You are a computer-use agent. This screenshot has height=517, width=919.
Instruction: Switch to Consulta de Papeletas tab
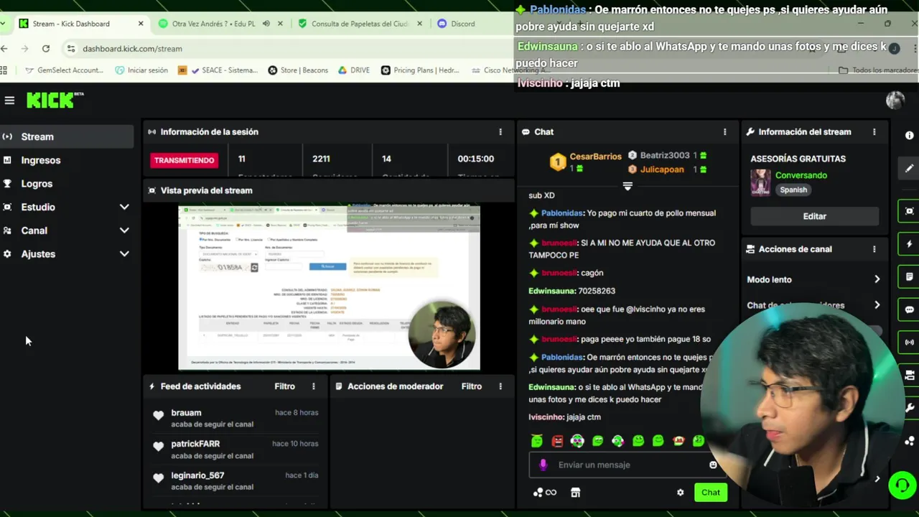(x=361, y=24)
